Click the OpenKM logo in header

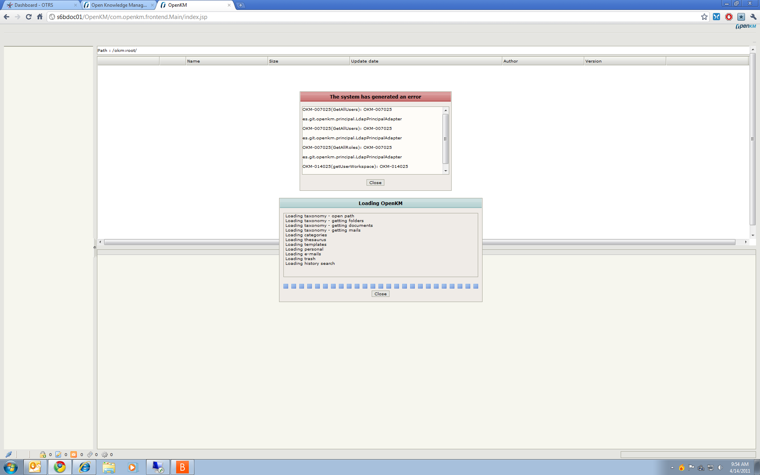[746, 26]
